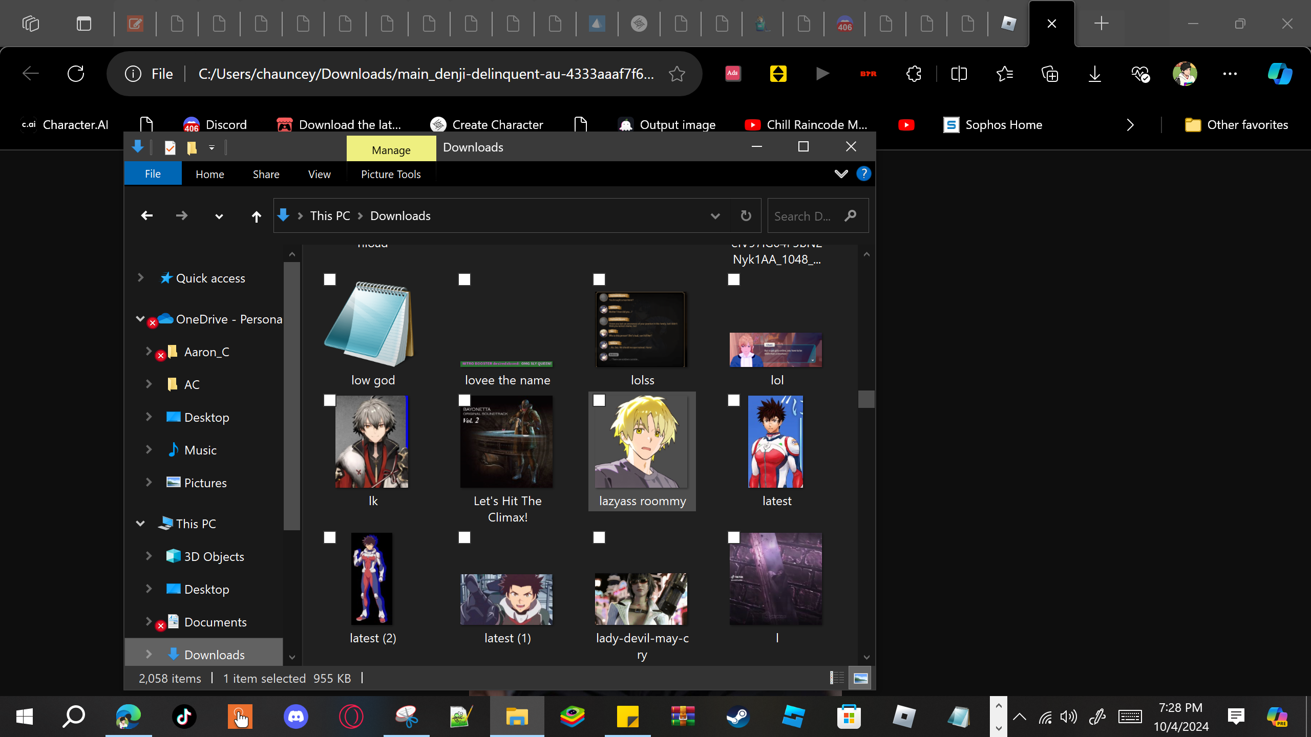
Task: Check the box for low god
Action: (330, 279)
